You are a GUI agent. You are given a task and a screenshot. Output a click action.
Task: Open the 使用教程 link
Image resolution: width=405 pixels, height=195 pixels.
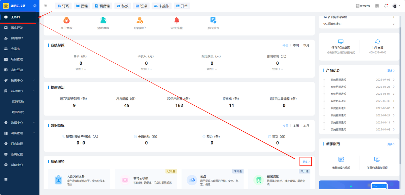(363, 6)
